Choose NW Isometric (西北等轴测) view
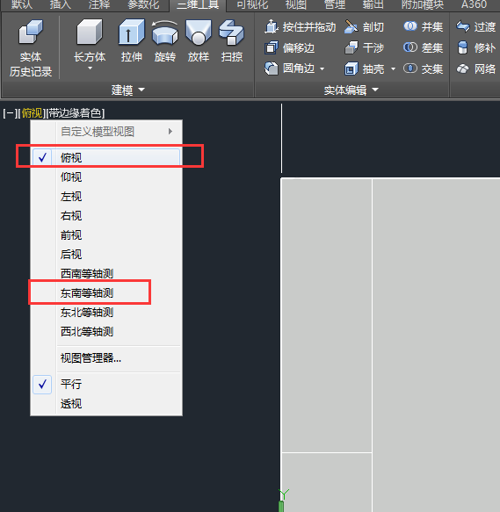 (x=106, y=332)
